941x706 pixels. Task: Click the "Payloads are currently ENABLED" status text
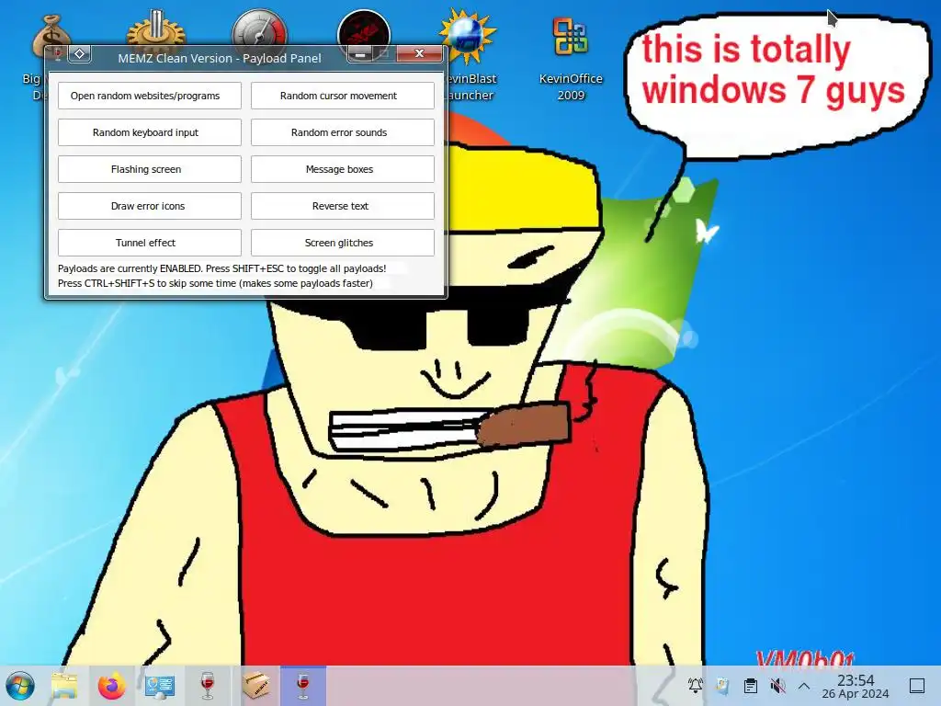coord(222,268)
